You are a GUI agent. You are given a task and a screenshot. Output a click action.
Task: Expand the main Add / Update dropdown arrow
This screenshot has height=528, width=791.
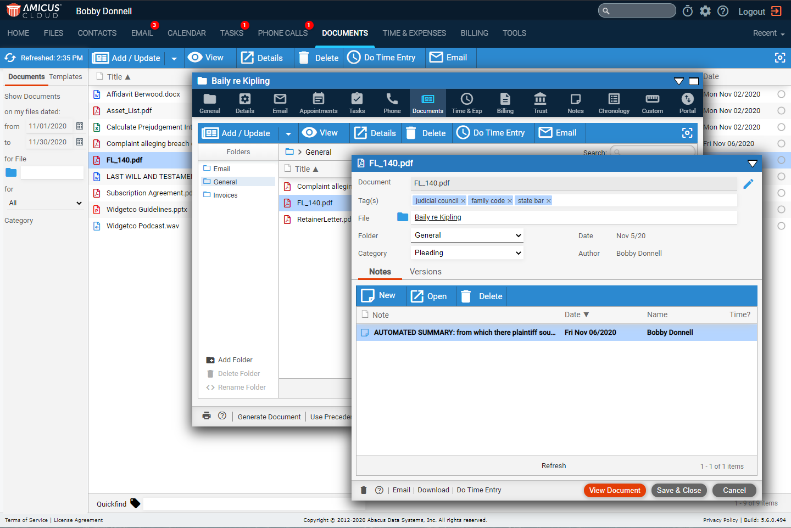(174, 58)
